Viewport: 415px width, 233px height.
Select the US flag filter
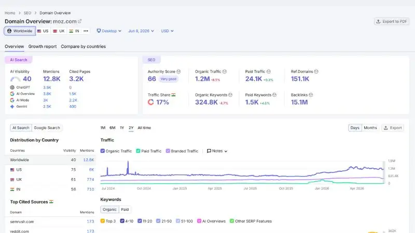(x=43, y=31)
